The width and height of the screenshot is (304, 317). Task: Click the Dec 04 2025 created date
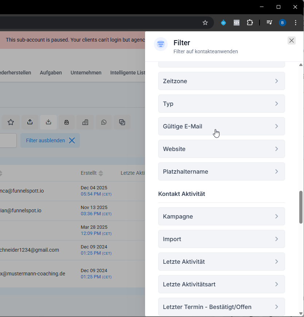pyautogui.click(x=94, y=188)
